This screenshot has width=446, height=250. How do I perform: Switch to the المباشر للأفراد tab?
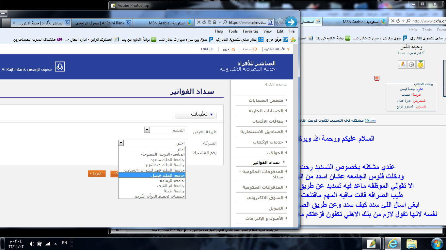click(41, 23)
